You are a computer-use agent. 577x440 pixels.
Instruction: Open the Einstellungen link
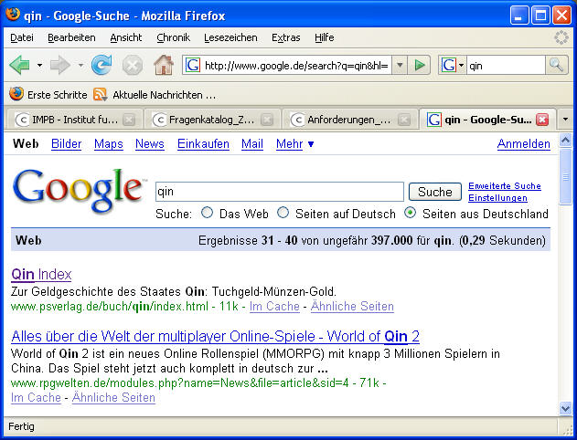[x=497, y=197]
